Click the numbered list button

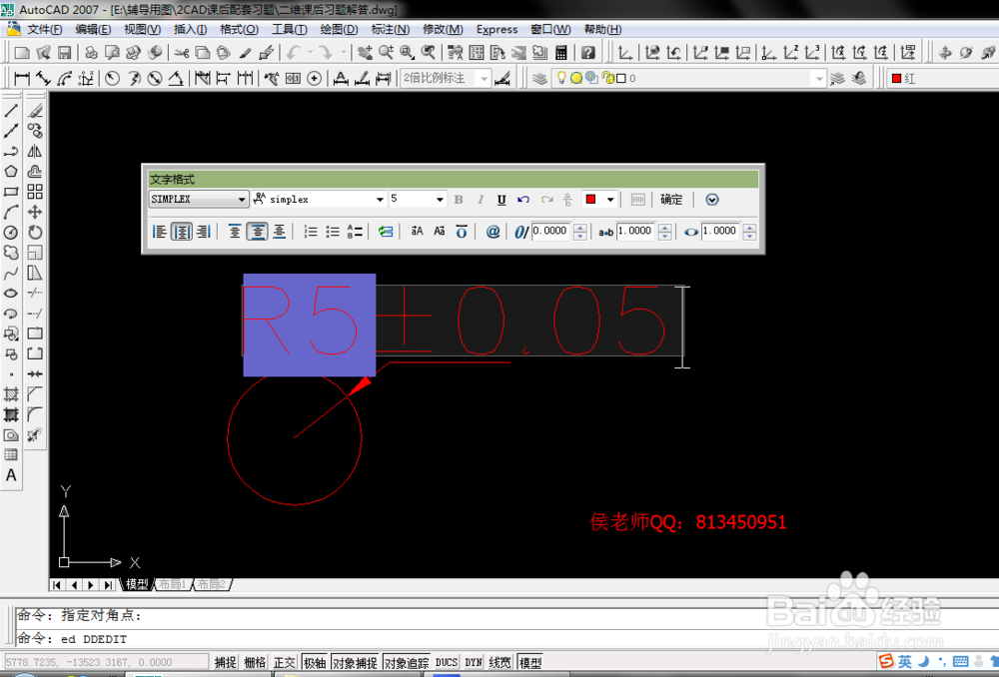click(311, 232)
